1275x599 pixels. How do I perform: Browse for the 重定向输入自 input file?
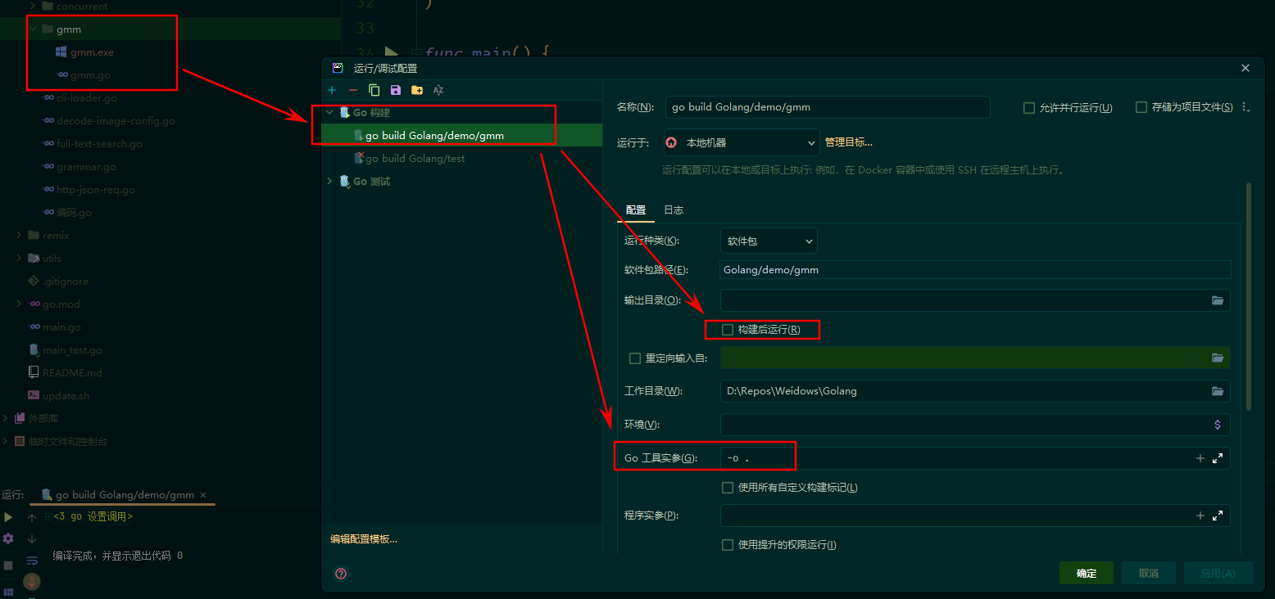click(x=1218, y=358)
